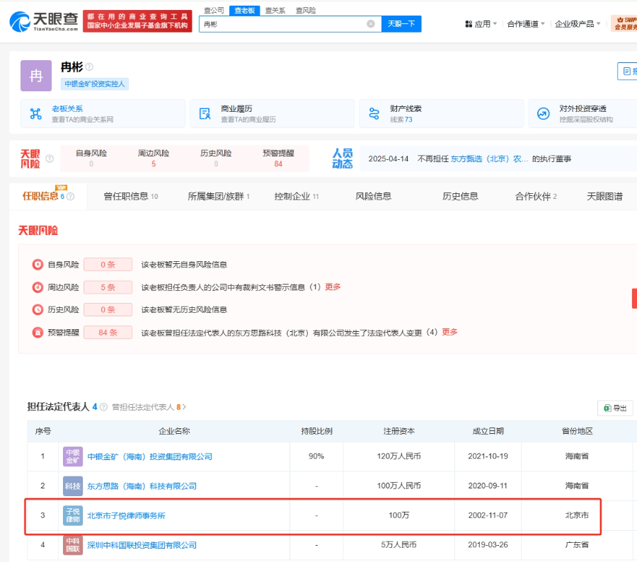Click the 科技 company logo in row 2
The image size is (637, 562).
(73, 486)
